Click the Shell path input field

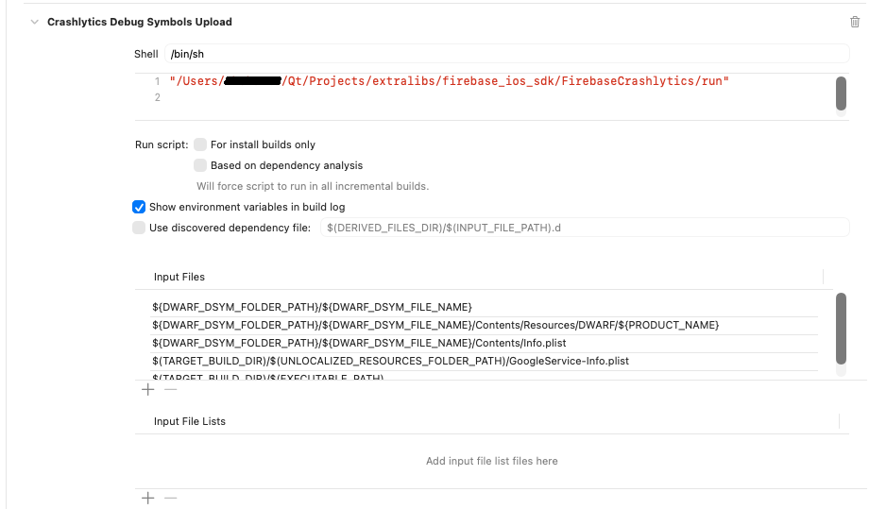pos(505,54)
